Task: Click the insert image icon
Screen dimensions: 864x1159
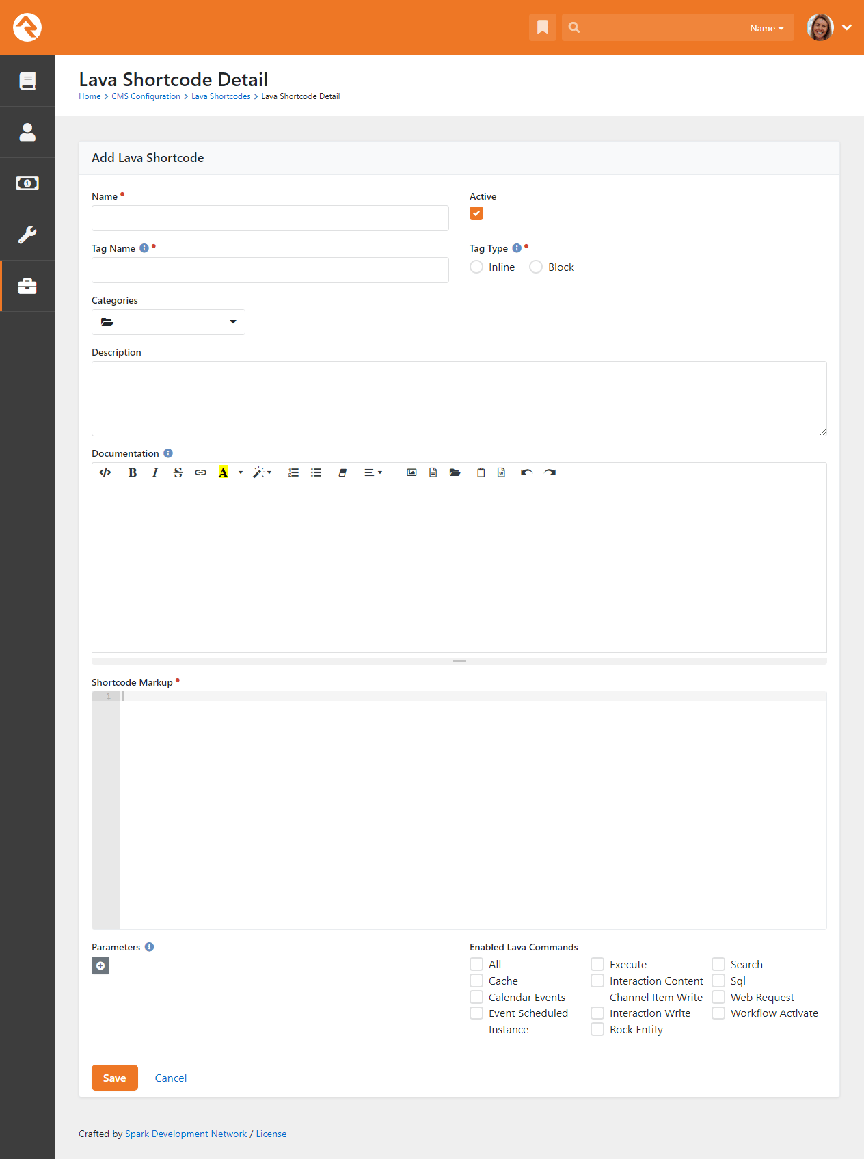Action: click(x=411, y=472)
